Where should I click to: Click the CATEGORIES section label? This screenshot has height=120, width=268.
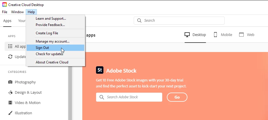[x=17, y=72]
